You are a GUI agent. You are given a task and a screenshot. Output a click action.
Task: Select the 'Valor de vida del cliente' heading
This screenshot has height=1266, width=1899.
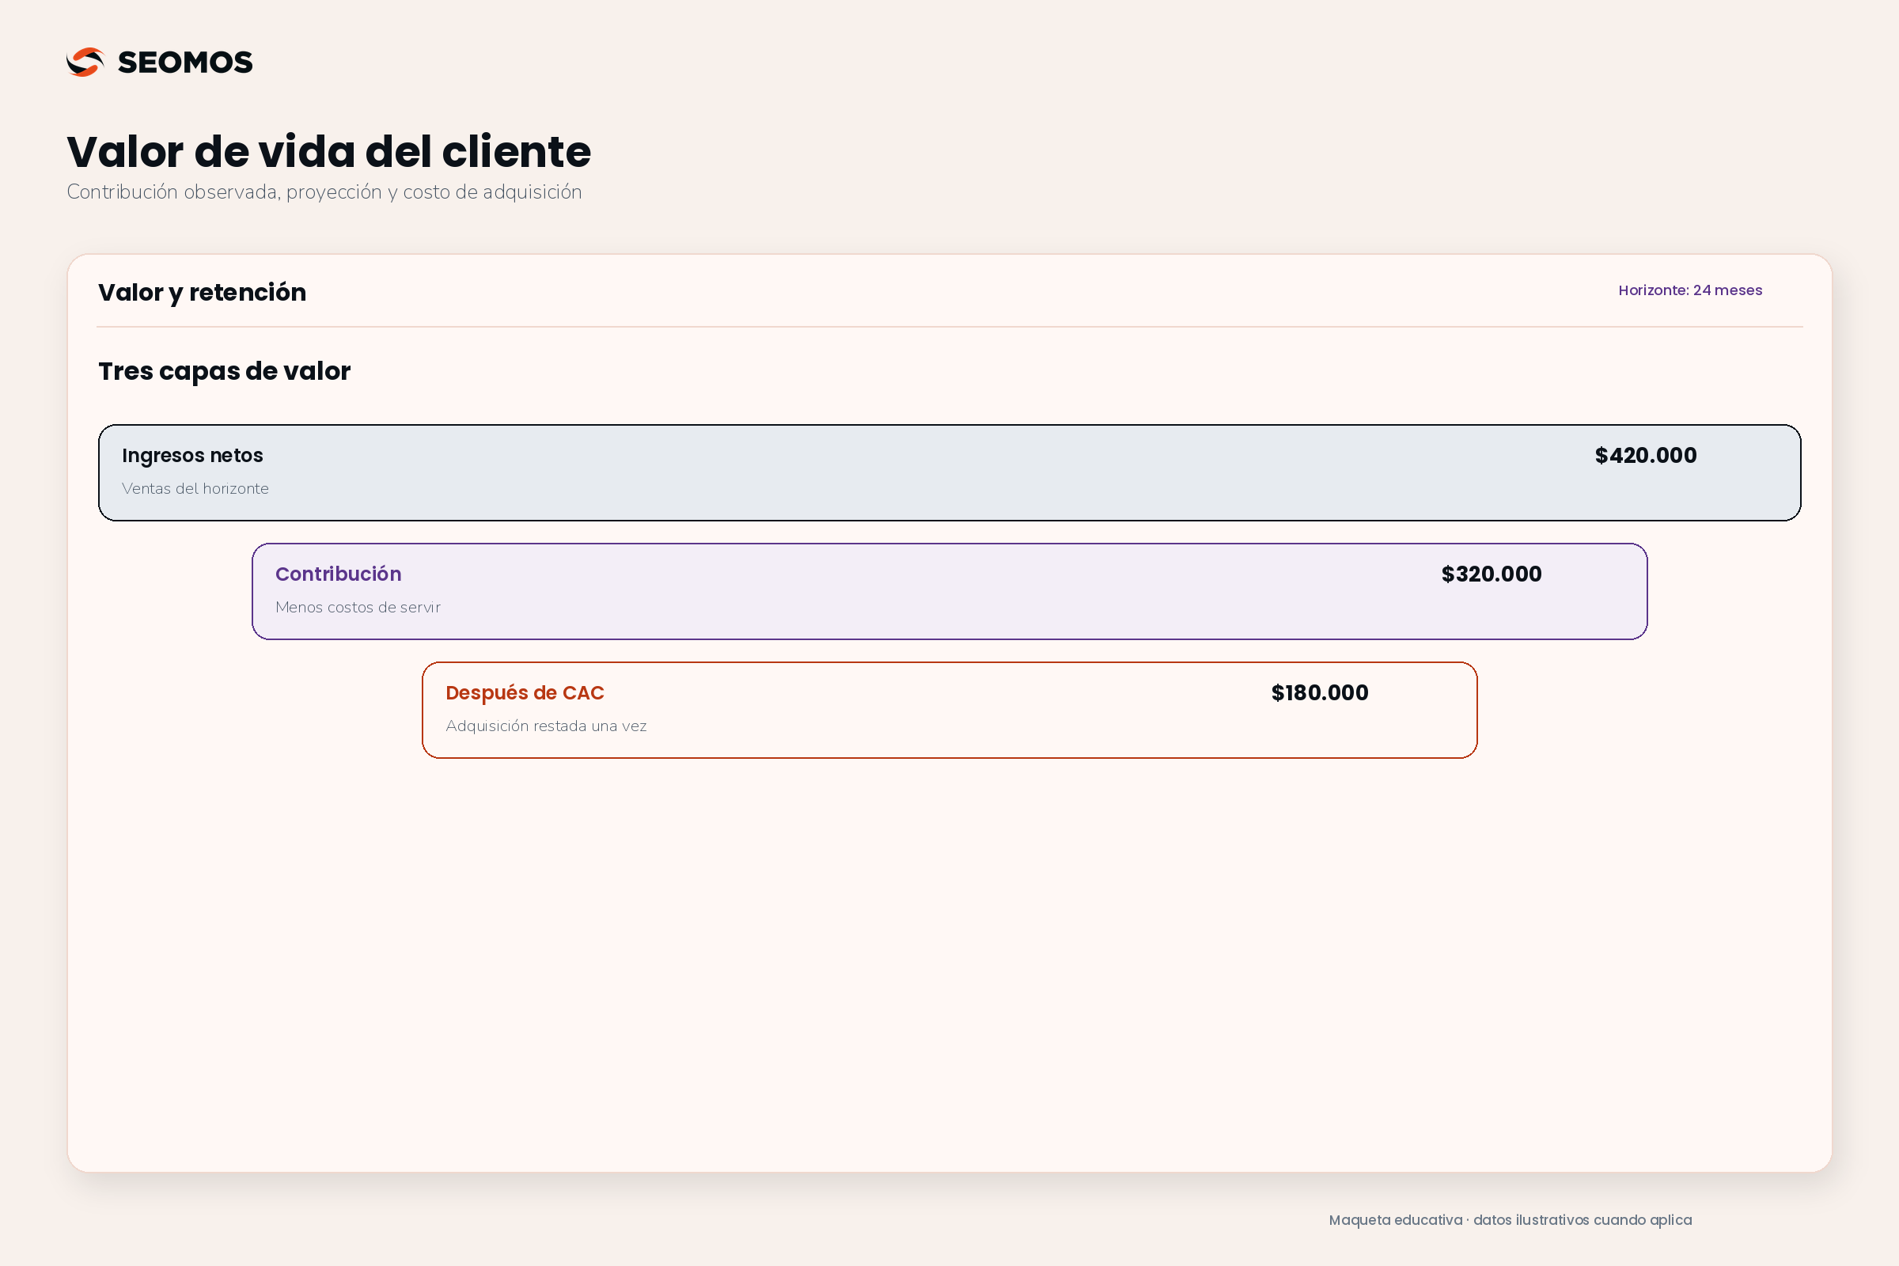tap(328, 152)
